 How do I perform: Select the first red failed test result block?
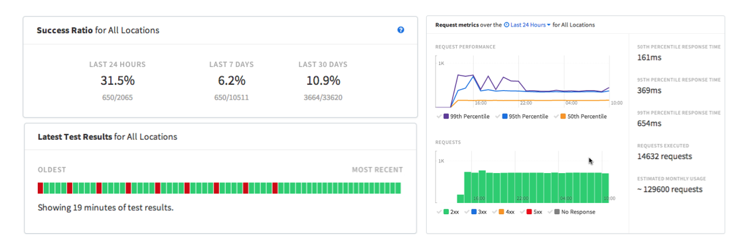40,188
